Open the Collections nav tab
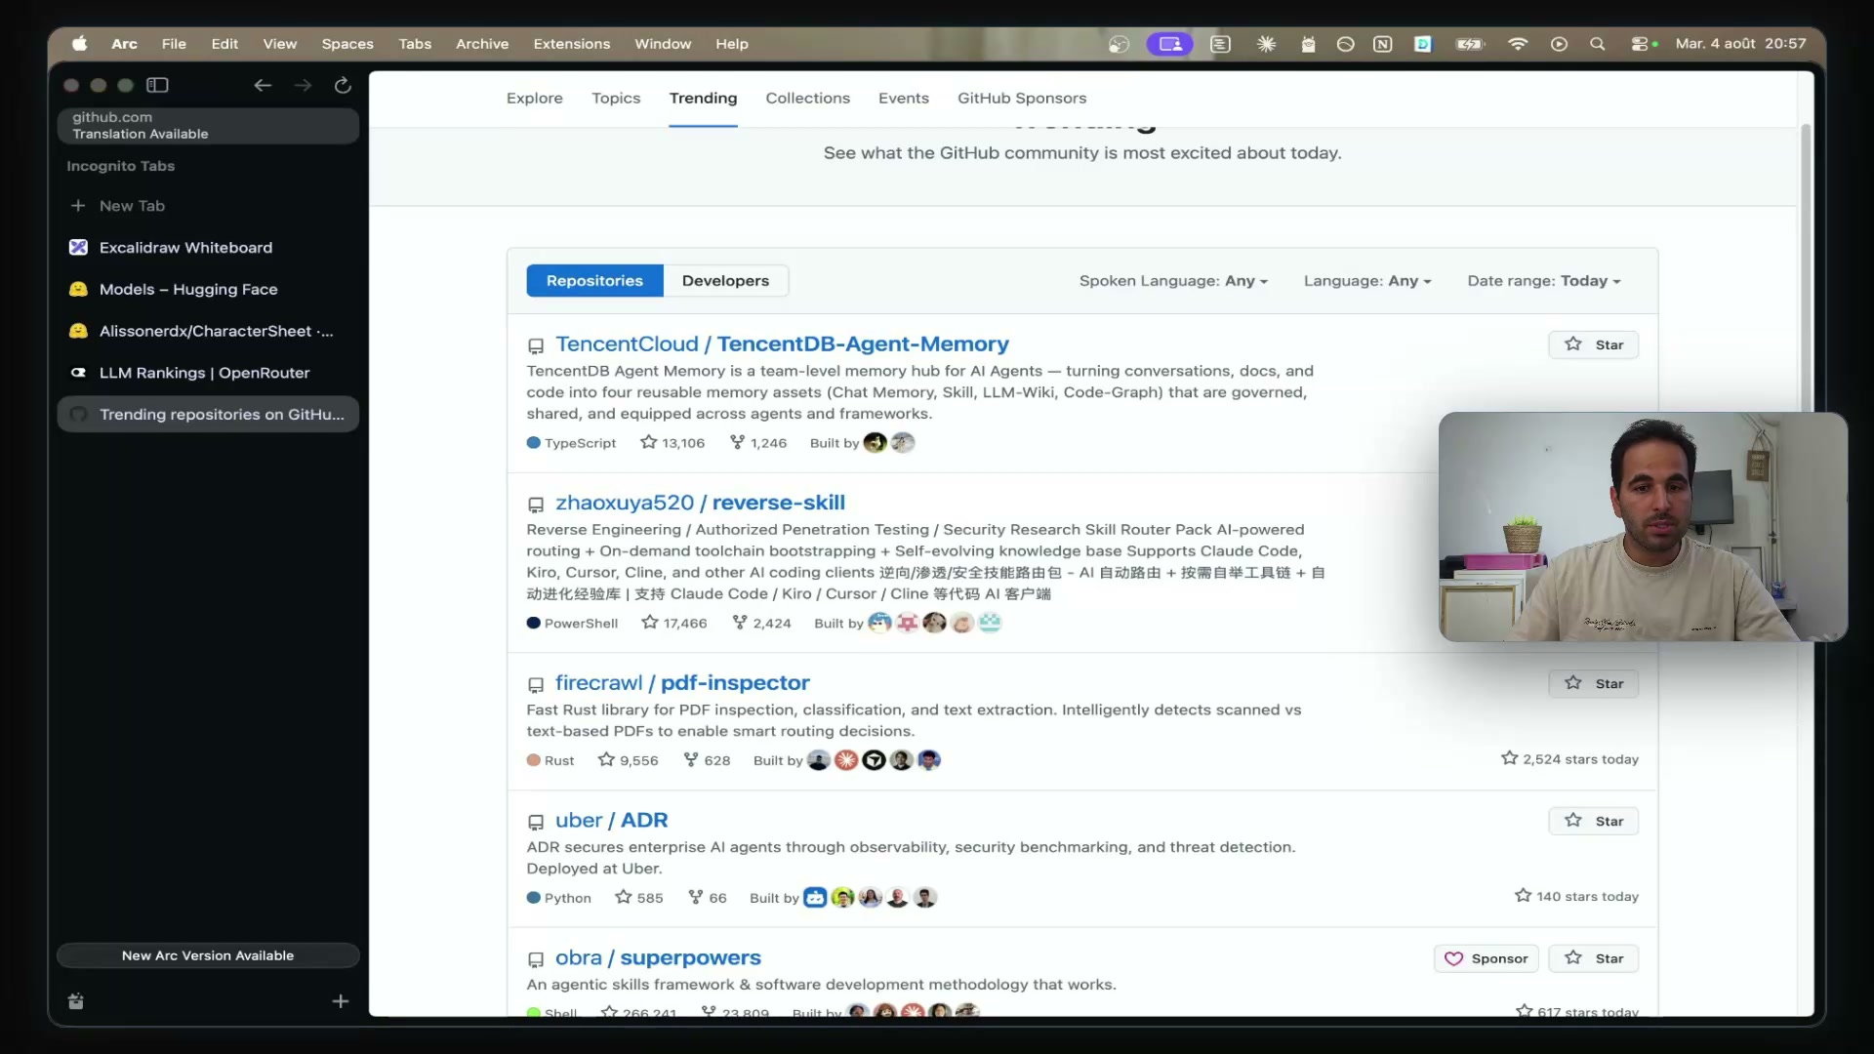 (807, 98)
